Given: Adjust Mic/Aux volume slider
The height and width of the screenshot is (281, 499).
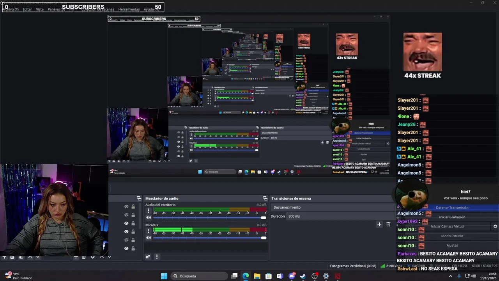Looking at the screenshot, I should (209, 238).
